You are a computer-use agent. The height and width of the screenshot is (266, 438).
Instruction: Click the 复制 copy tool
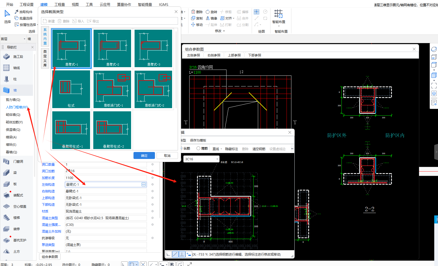[197, 18]
